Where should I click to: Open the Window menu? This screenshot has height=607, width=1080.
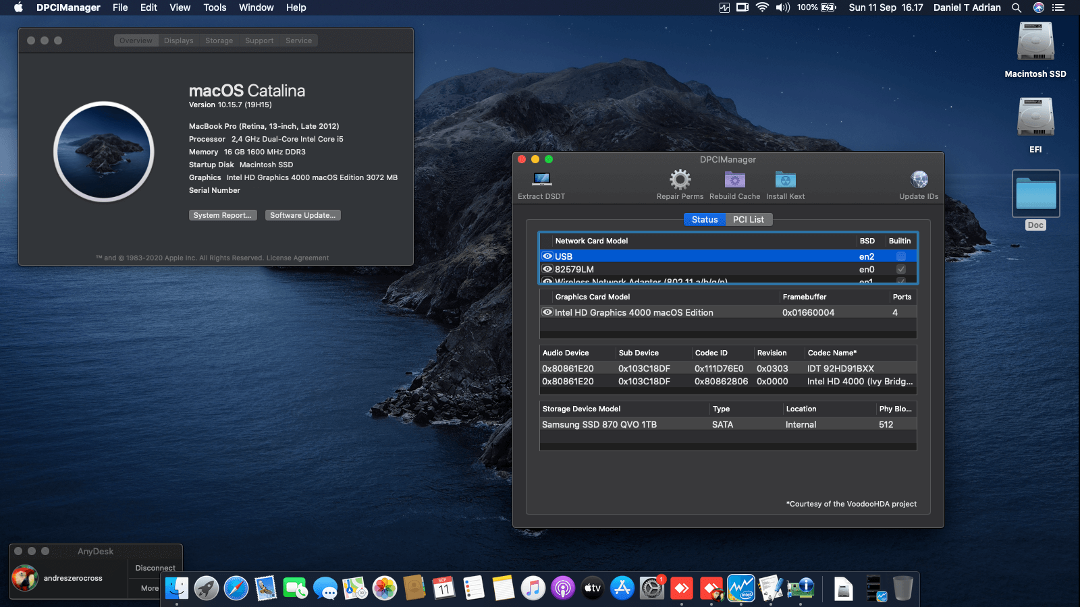coord(256,7)
